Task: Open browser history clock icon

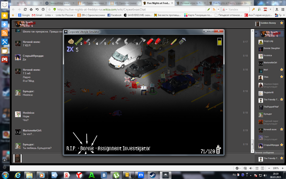Action: (43, 9)
